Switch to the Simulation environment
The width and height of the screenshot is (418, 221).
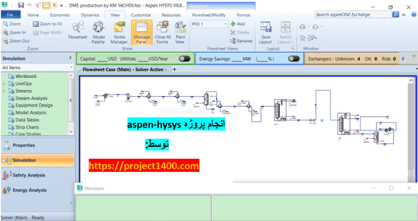pos(37,160)
